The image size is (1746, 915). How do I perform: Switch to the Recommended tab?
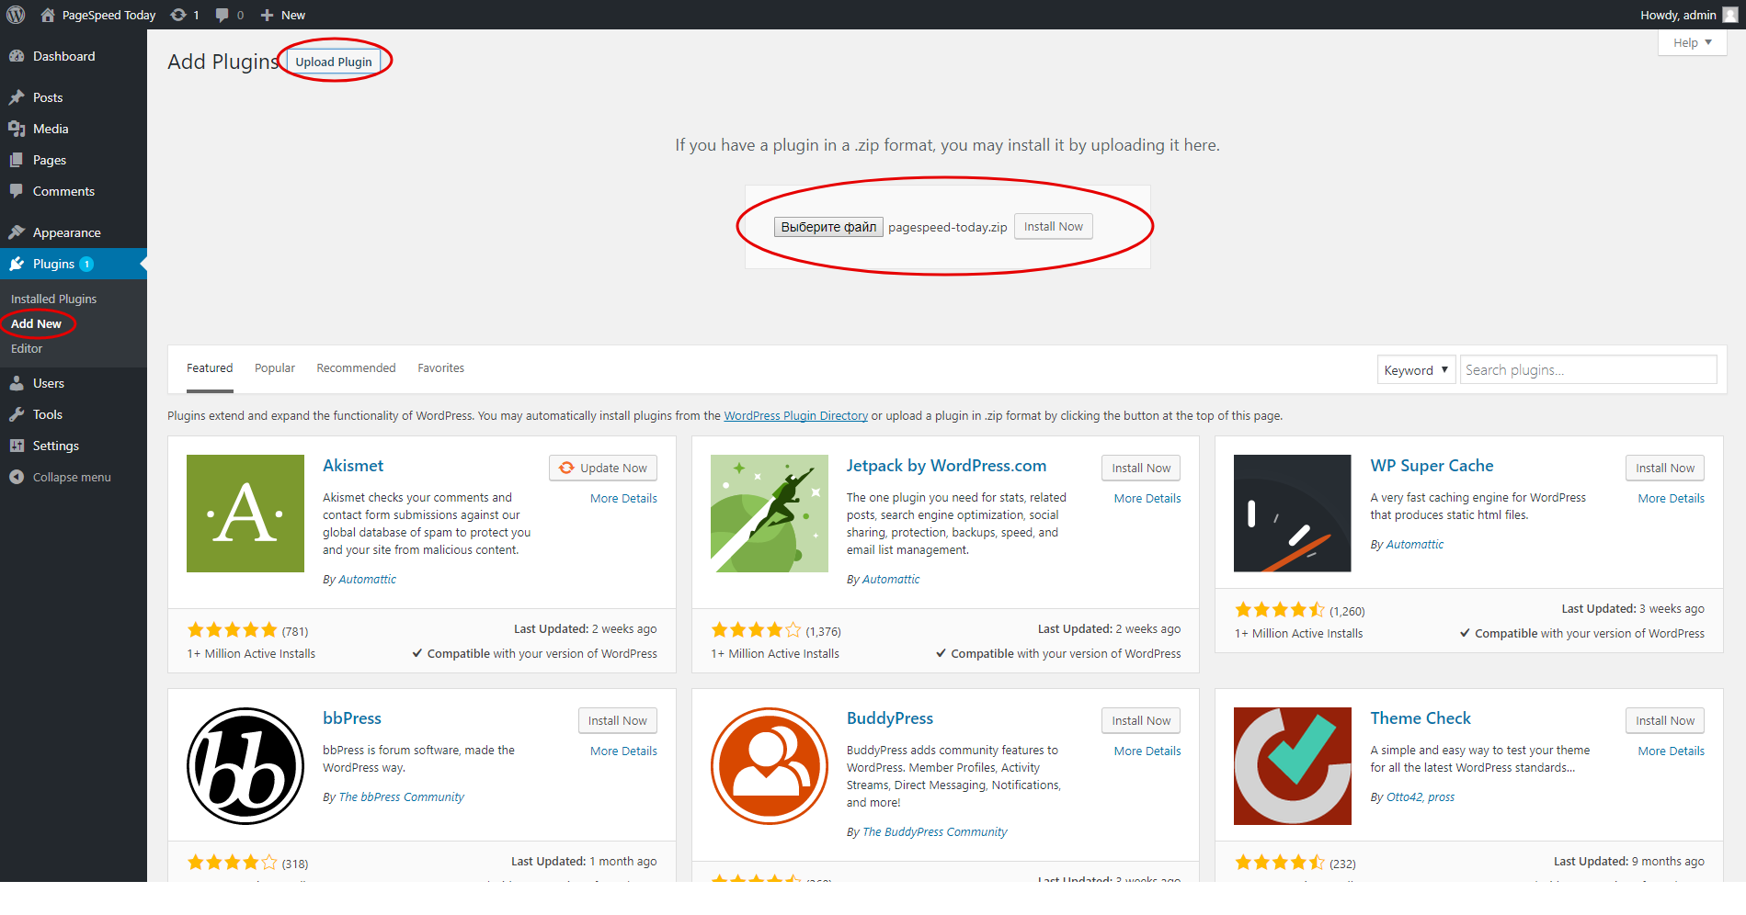pos(356,368)
